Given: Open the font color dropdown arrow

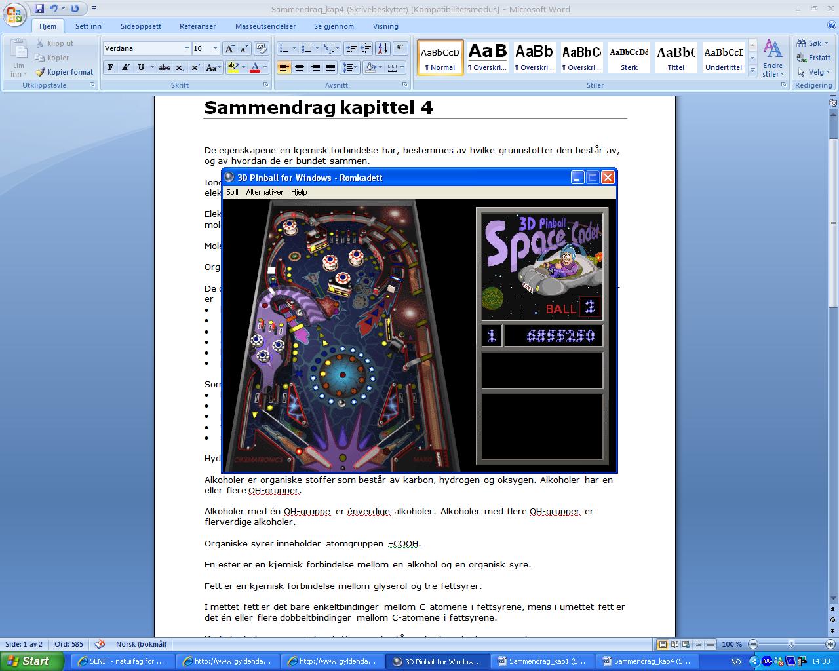Looking at the screenshot, I should (x=265, y=67).
